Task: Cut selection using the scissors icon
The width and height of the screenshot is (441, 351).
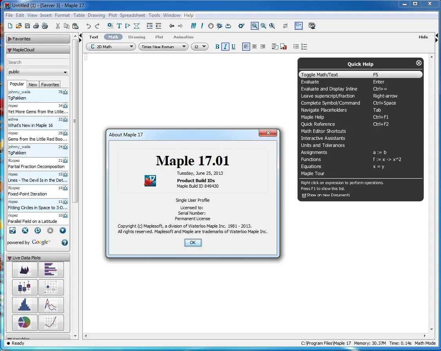Action: (58, 26)
